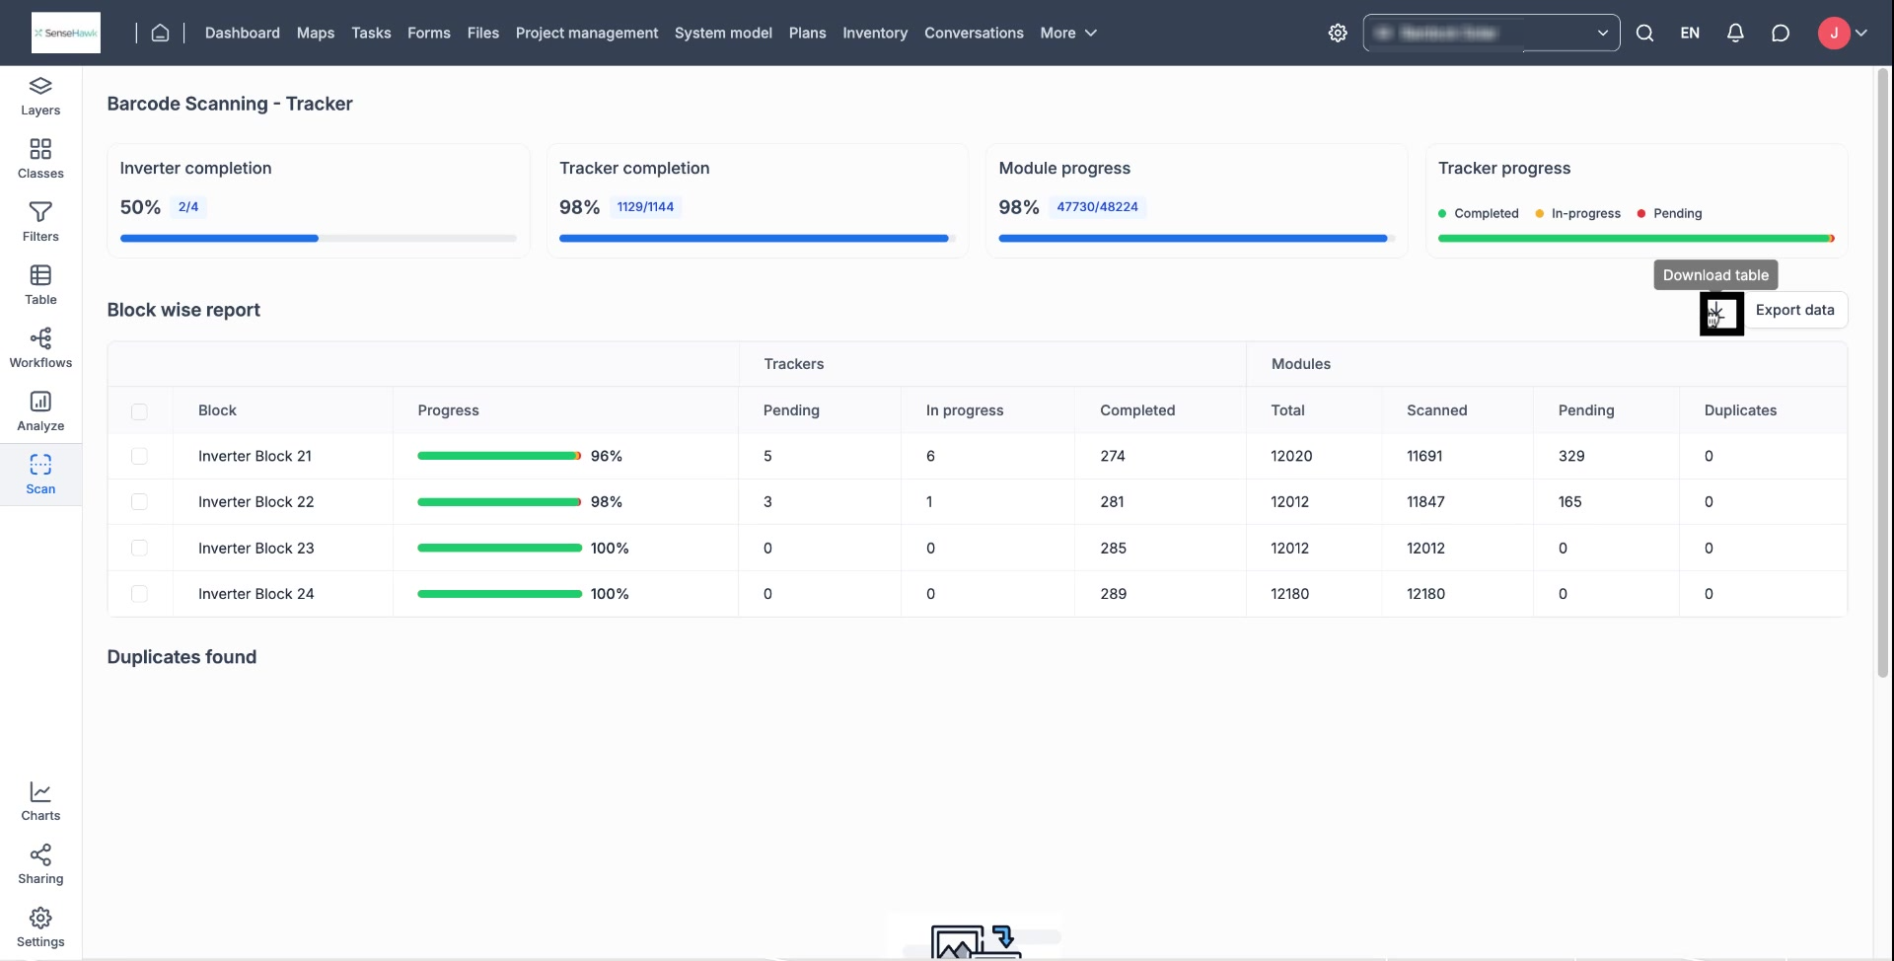This screenshot has height=961, width=1894.
Task: Click the Duplicates column header
Action: click(x=1740, y=410)
